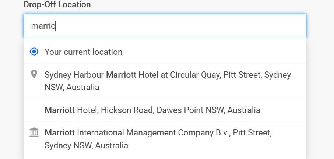
Task: Select Marriott International Management Company B.v. suggestion
Action: click(x=165, y=139)
